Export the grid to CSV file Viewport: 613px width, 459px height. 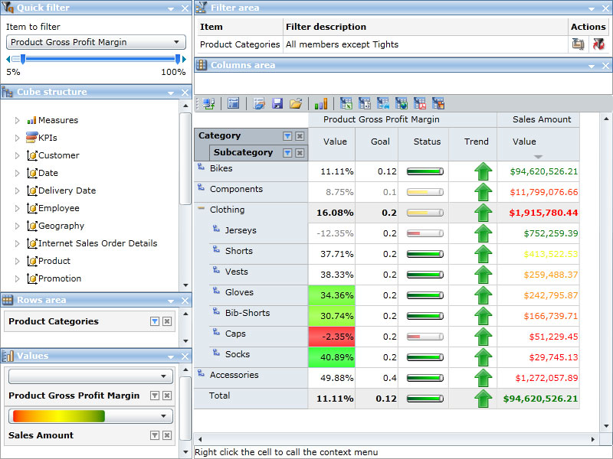(365, 103)
